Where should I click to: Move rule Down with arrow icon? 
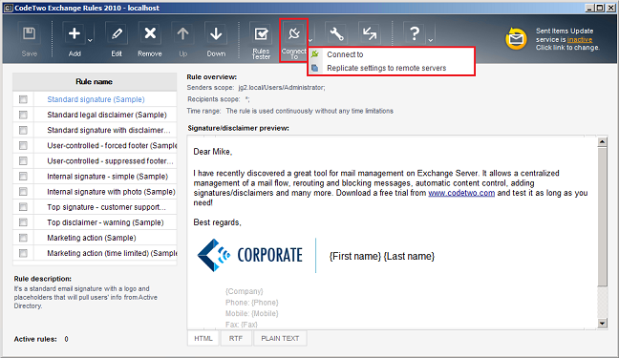pyautogui.click(x=216, y=33)
